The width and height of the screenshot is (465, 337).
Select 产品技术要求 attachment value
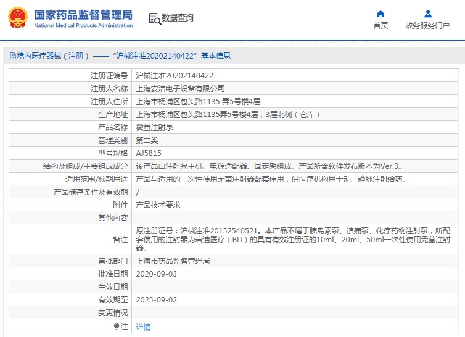click(158, 205)
